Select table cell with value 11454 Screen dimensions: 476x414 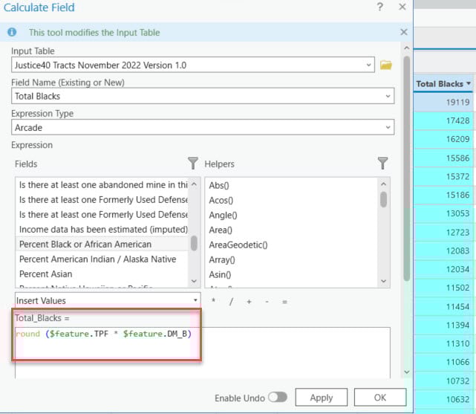tap(443, 306)
